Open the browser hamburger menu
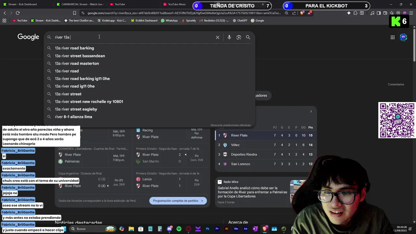Image resolution: width=416 pixels, height=234 pixels. click(x=411, y=13)
